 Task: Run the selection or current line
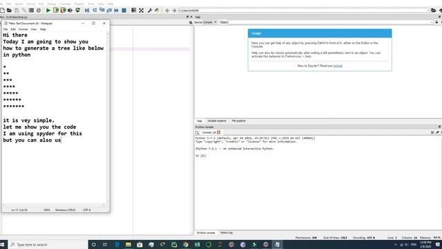click(x=70, y=10)
